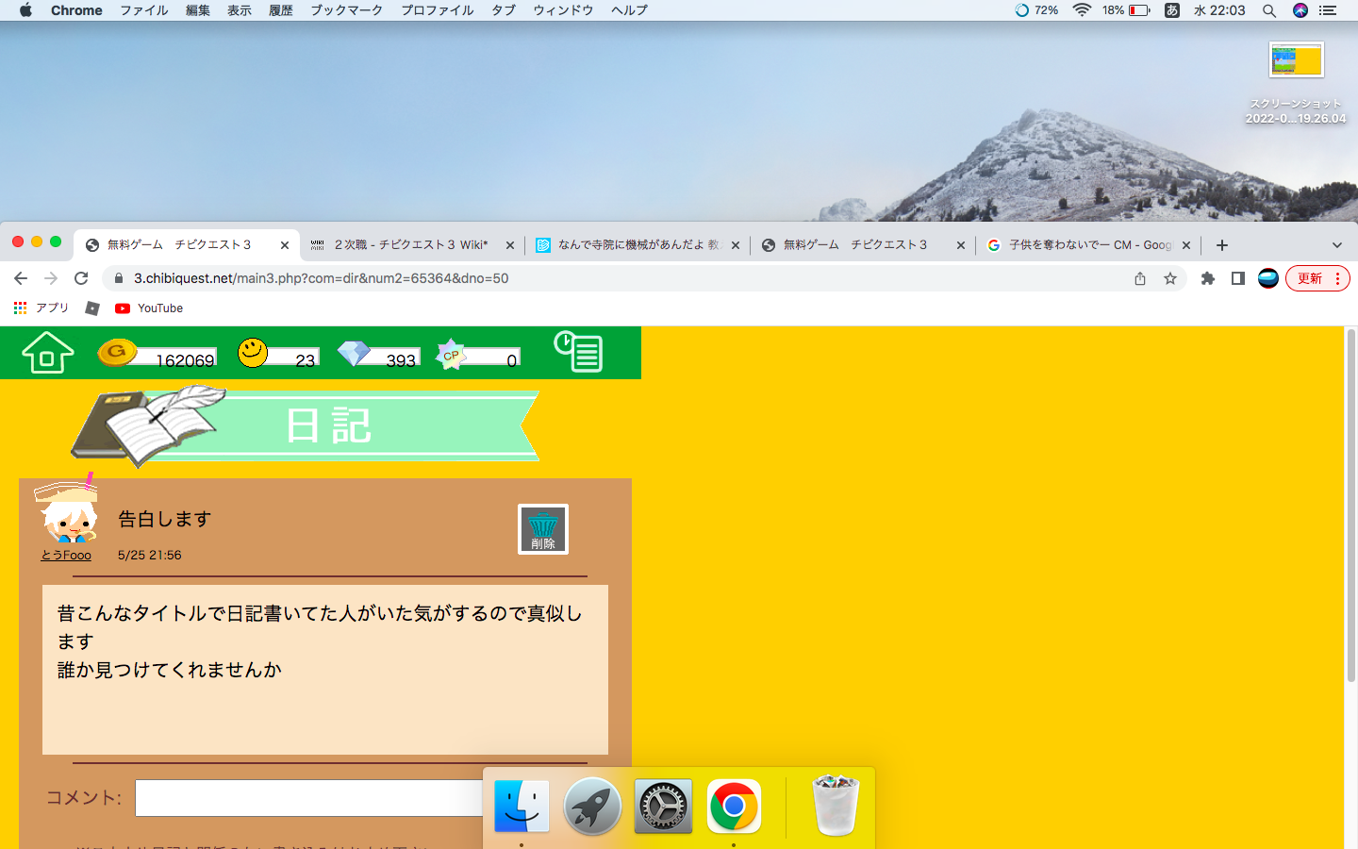Close the 2次職 Wiki tab
Image resolution: width=1358 pixels, height=849 pixels.
coord(510,245)
